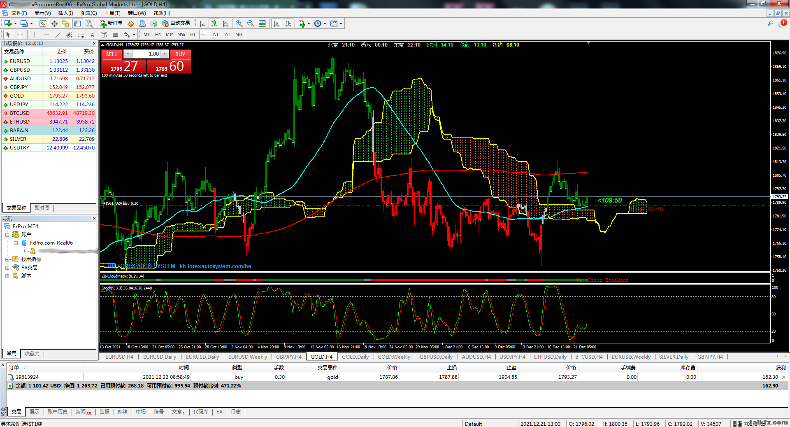790x427 pixels.
Task: Click the 新订单 new order button
Action: 111,23
